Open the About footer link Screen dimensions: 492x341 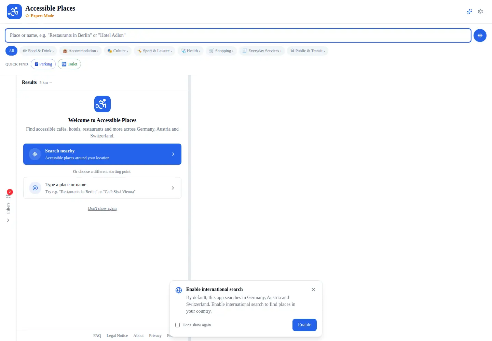coord(138,336)
